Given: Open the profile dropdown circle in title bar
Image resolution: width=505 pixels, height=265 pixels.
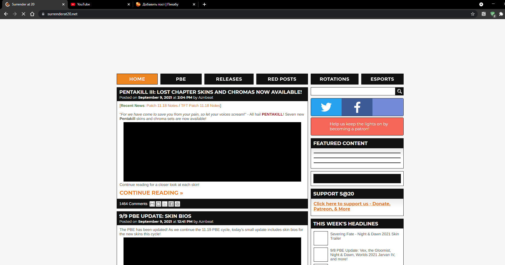Looking at the screenshot, I should coord(481,4).
